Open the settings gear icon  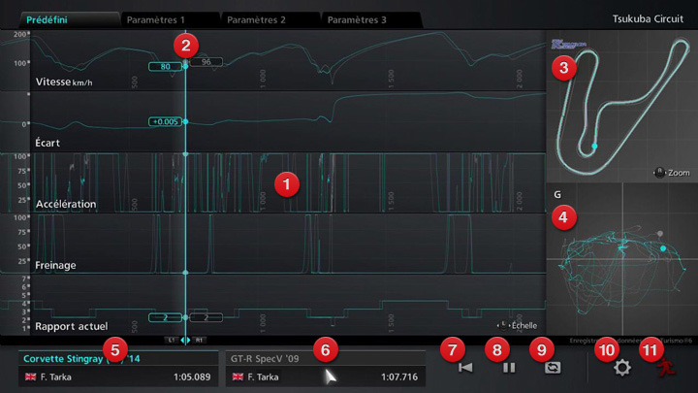point(620,368)
